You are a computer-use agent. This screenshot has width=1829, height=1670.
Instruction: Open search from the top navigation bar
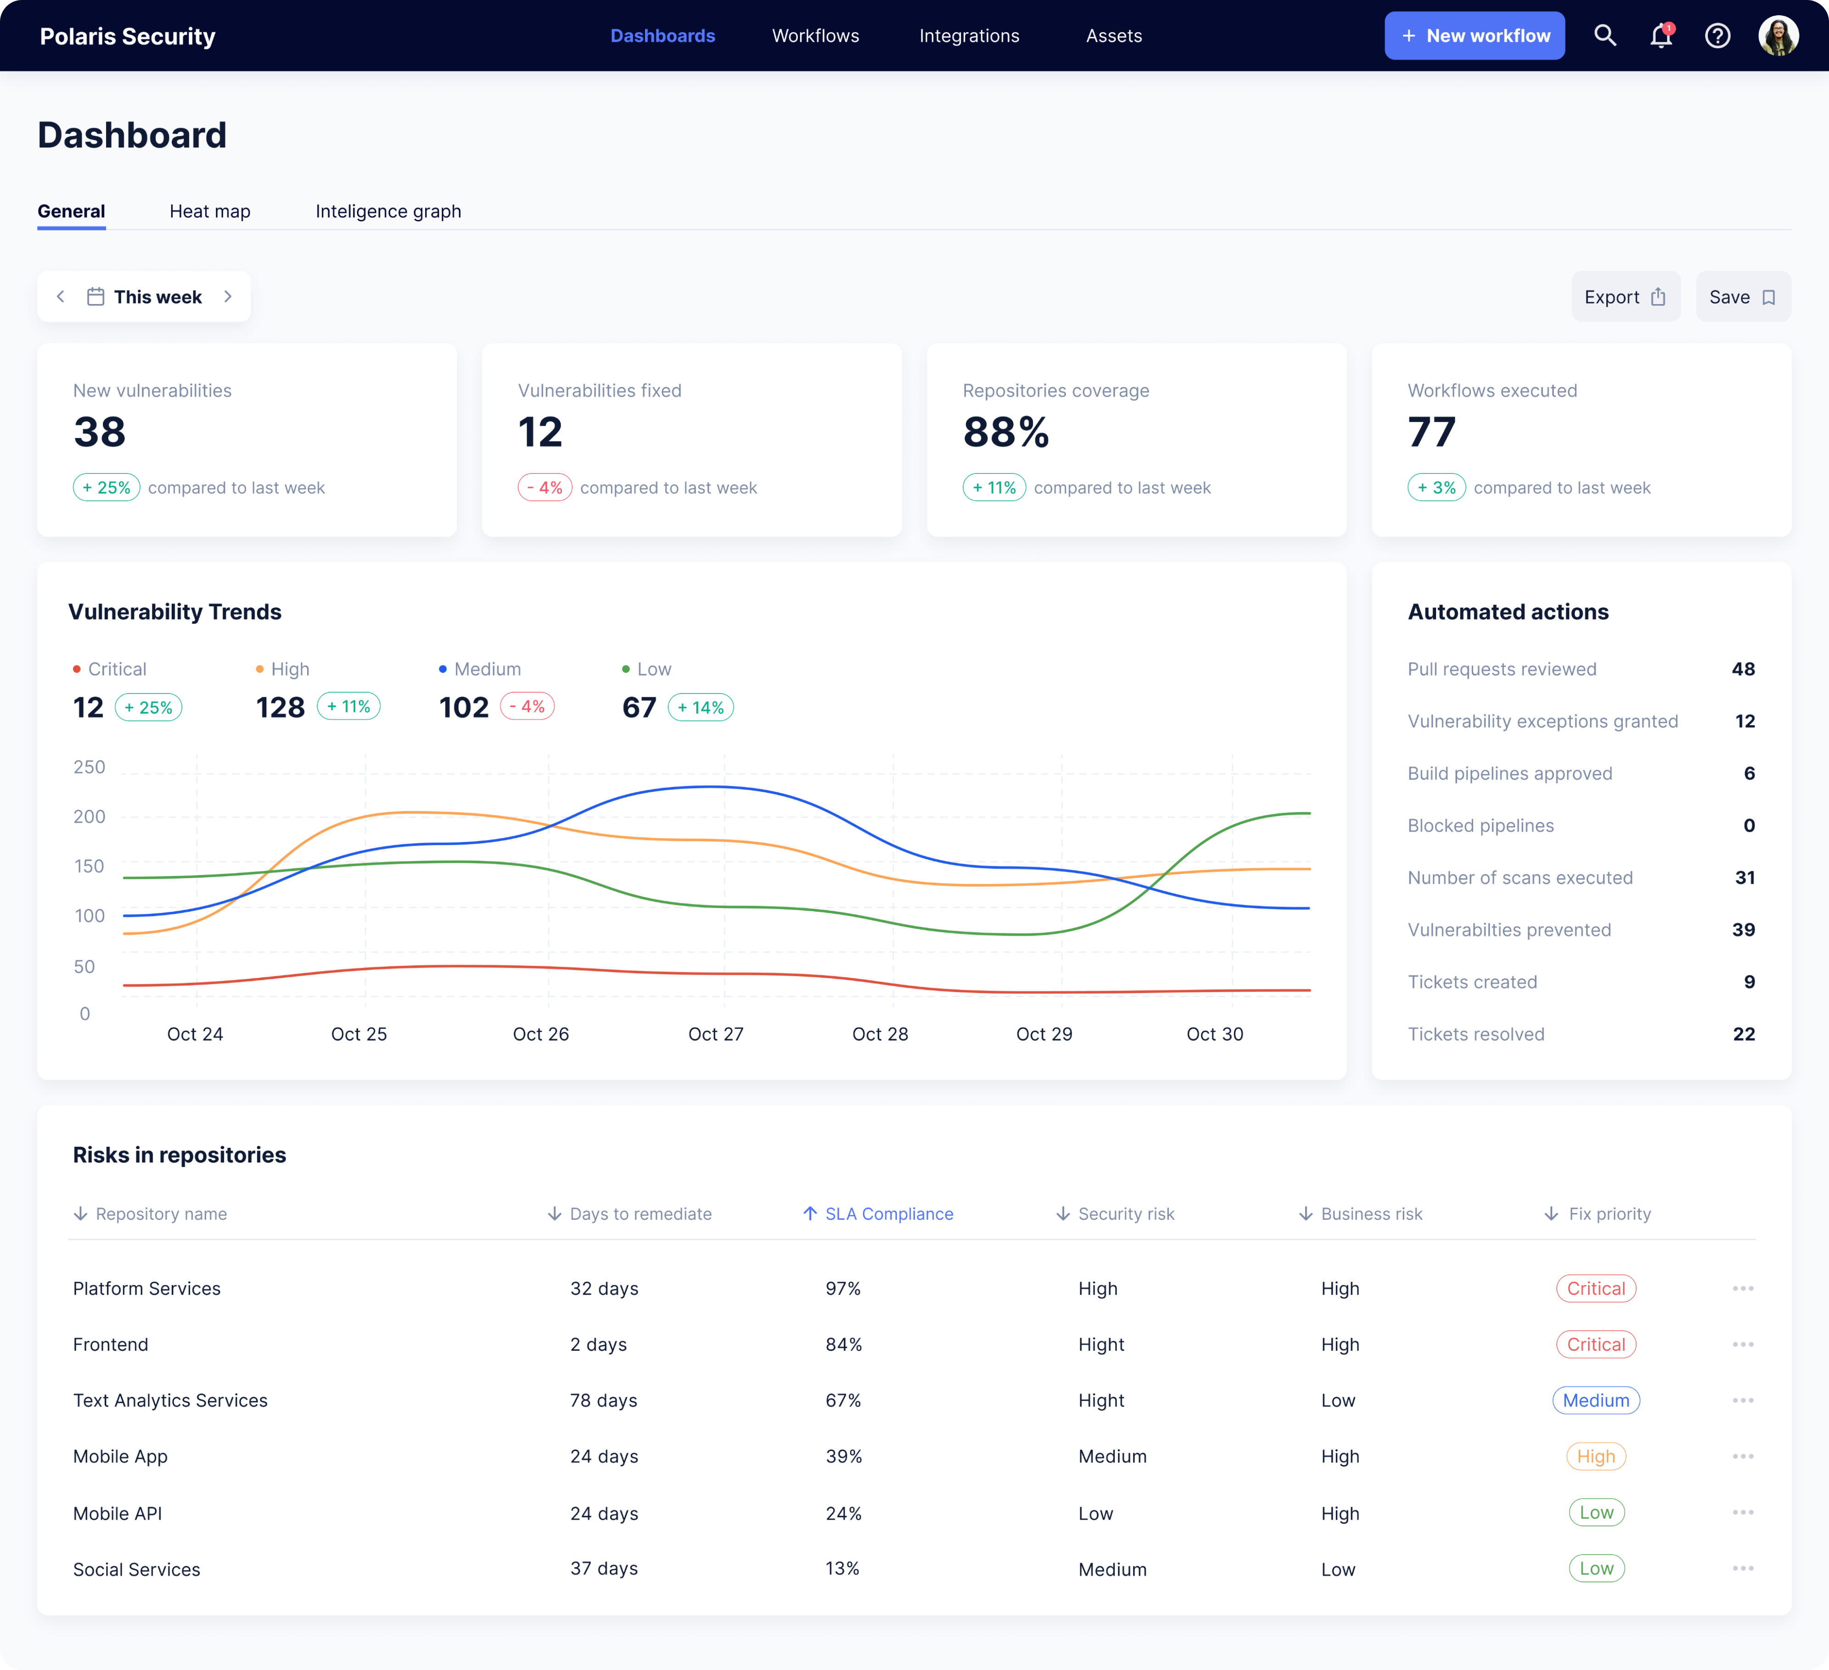coord(1606,35)
